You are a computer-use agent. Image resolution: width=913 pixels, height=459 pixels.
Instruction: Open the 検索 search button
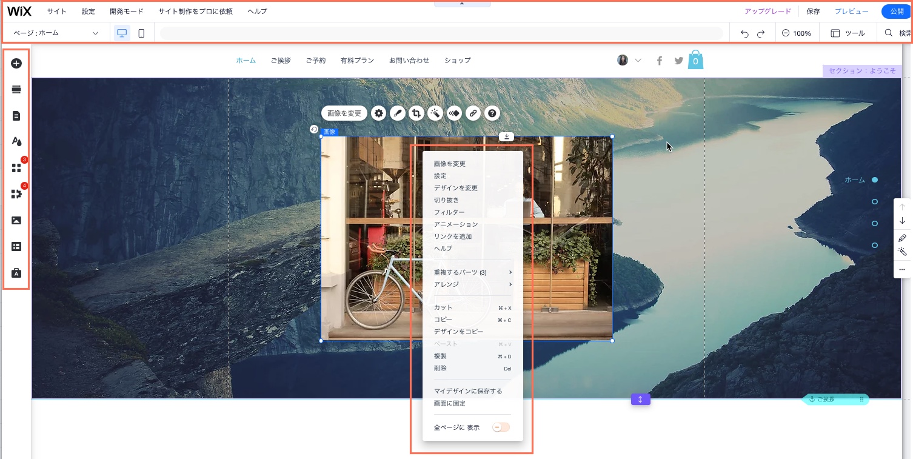[898, 33]
